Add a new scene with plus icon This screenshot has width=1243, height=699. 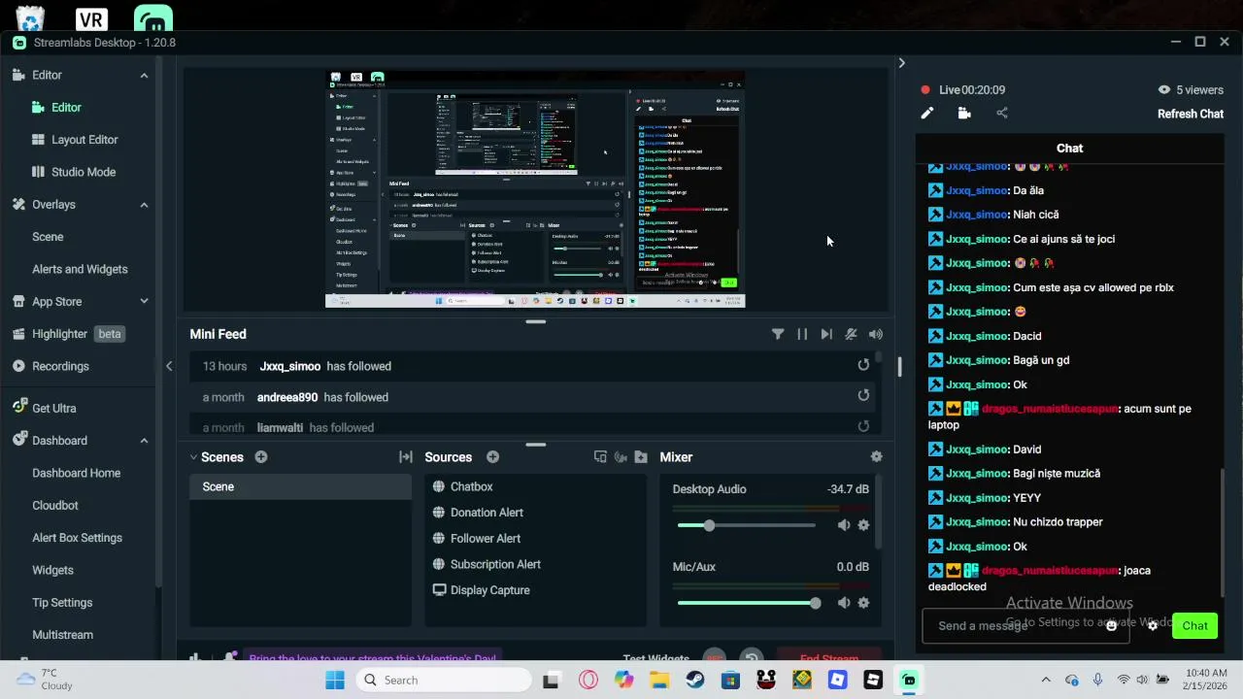(x=261, y=457)
